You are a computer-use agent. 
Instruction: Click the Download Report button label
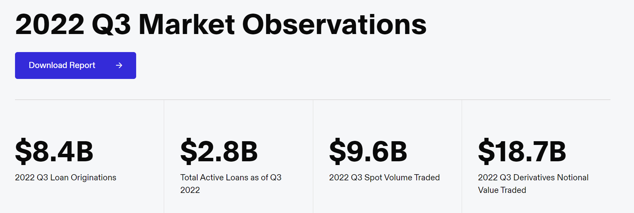62,65
